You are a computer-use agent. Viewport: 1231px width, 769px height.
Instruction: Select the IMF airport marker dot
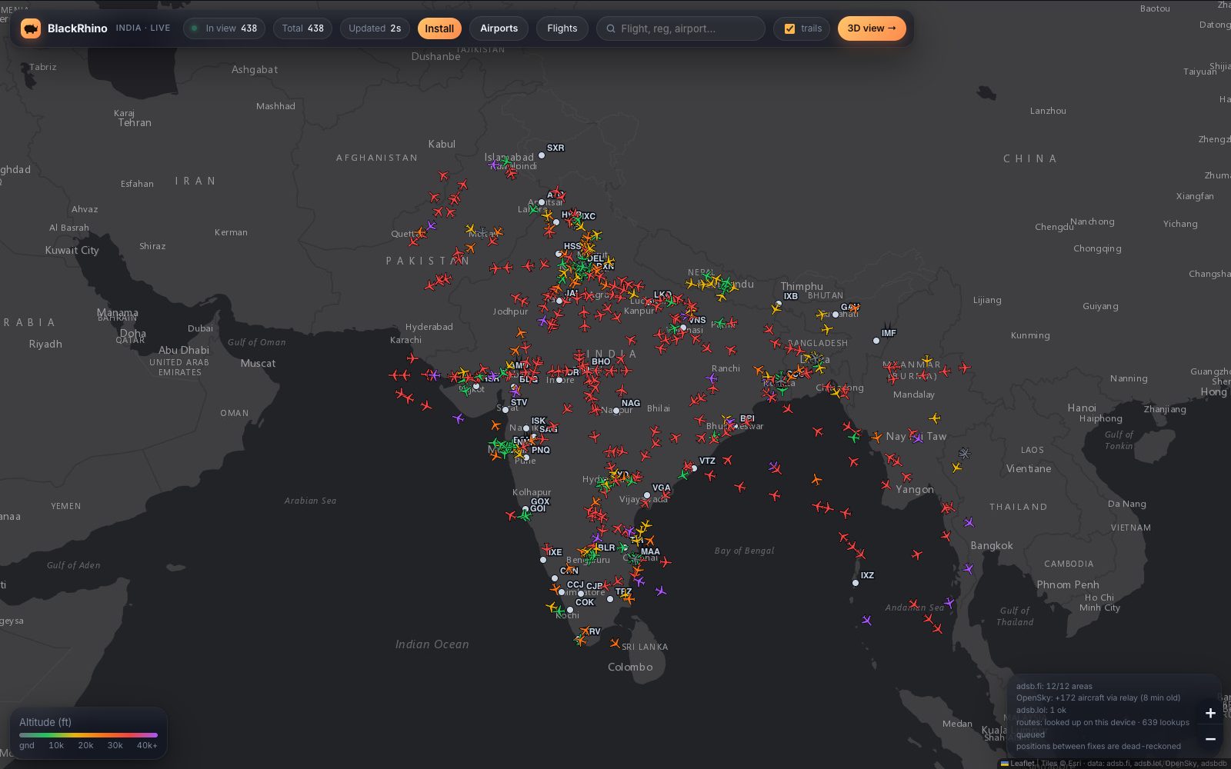[876, 341]
